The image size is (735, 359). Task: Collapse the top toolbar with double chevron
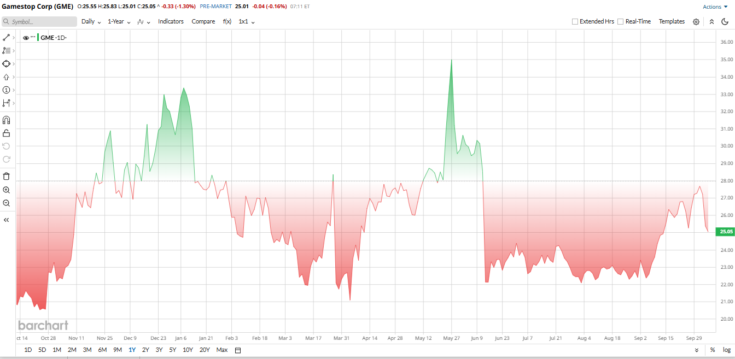pos(711,22)
